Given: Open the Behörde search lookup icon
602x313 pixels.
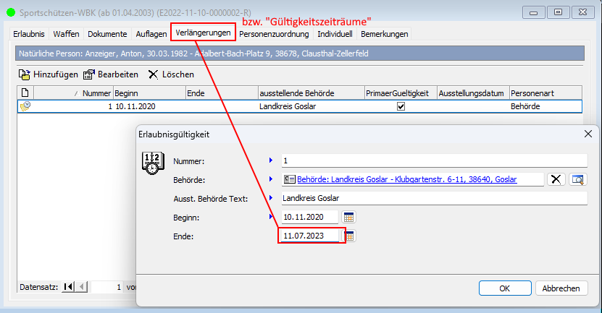Looking at the screenshot, I should click(577, 179).
